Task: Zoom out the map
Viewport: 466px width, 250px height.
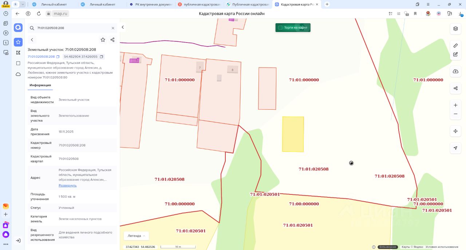Action: click(x=455, y=114)
